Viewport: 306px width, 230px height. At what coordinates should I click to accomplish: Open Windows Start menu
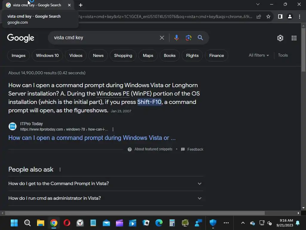pos(14,223)
